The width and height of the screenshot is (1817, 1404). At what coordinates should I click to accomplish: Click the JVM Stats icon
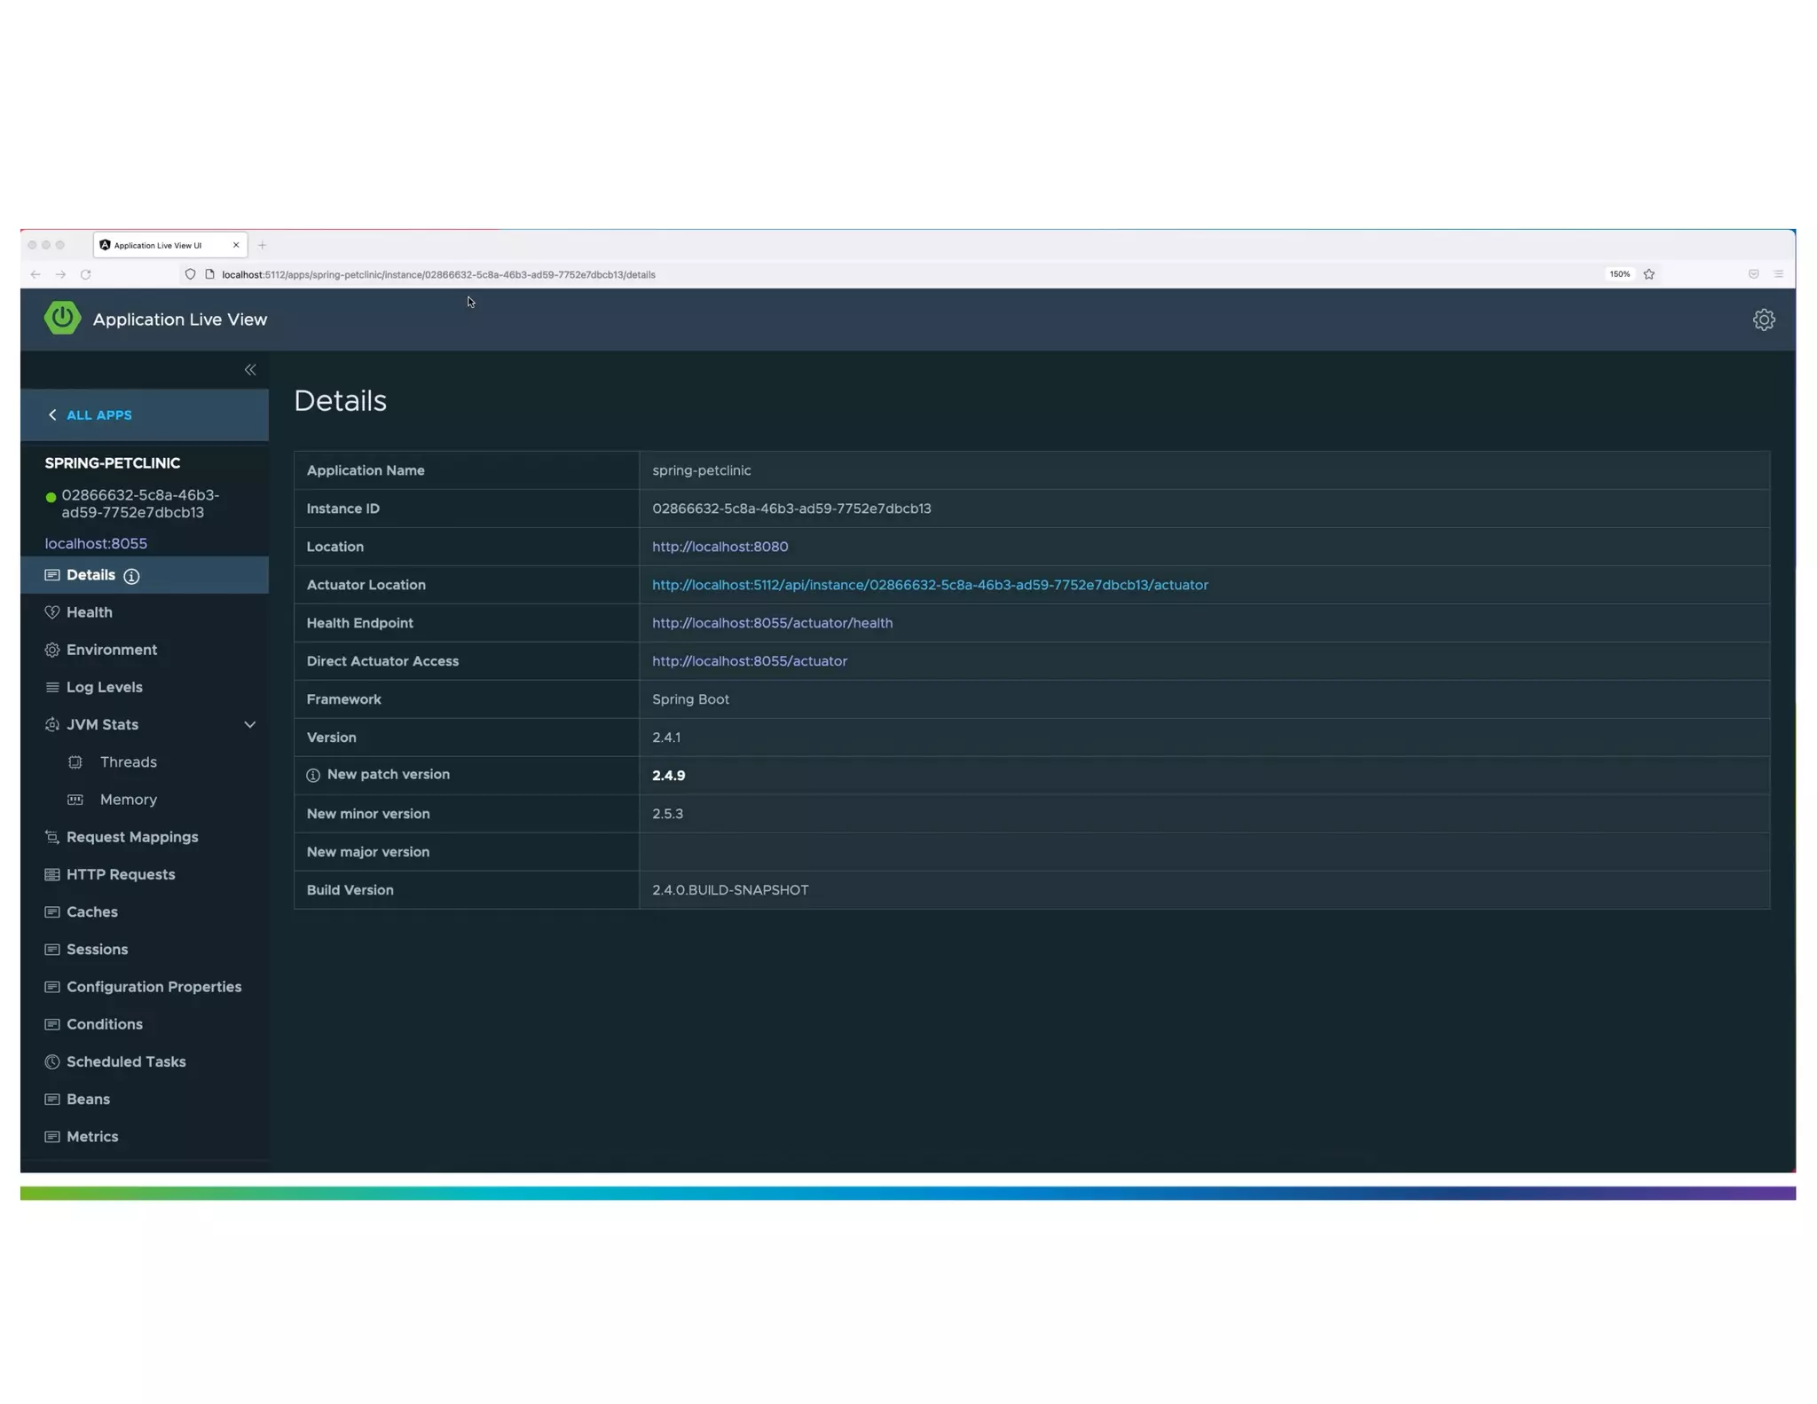tap(52, 724)
